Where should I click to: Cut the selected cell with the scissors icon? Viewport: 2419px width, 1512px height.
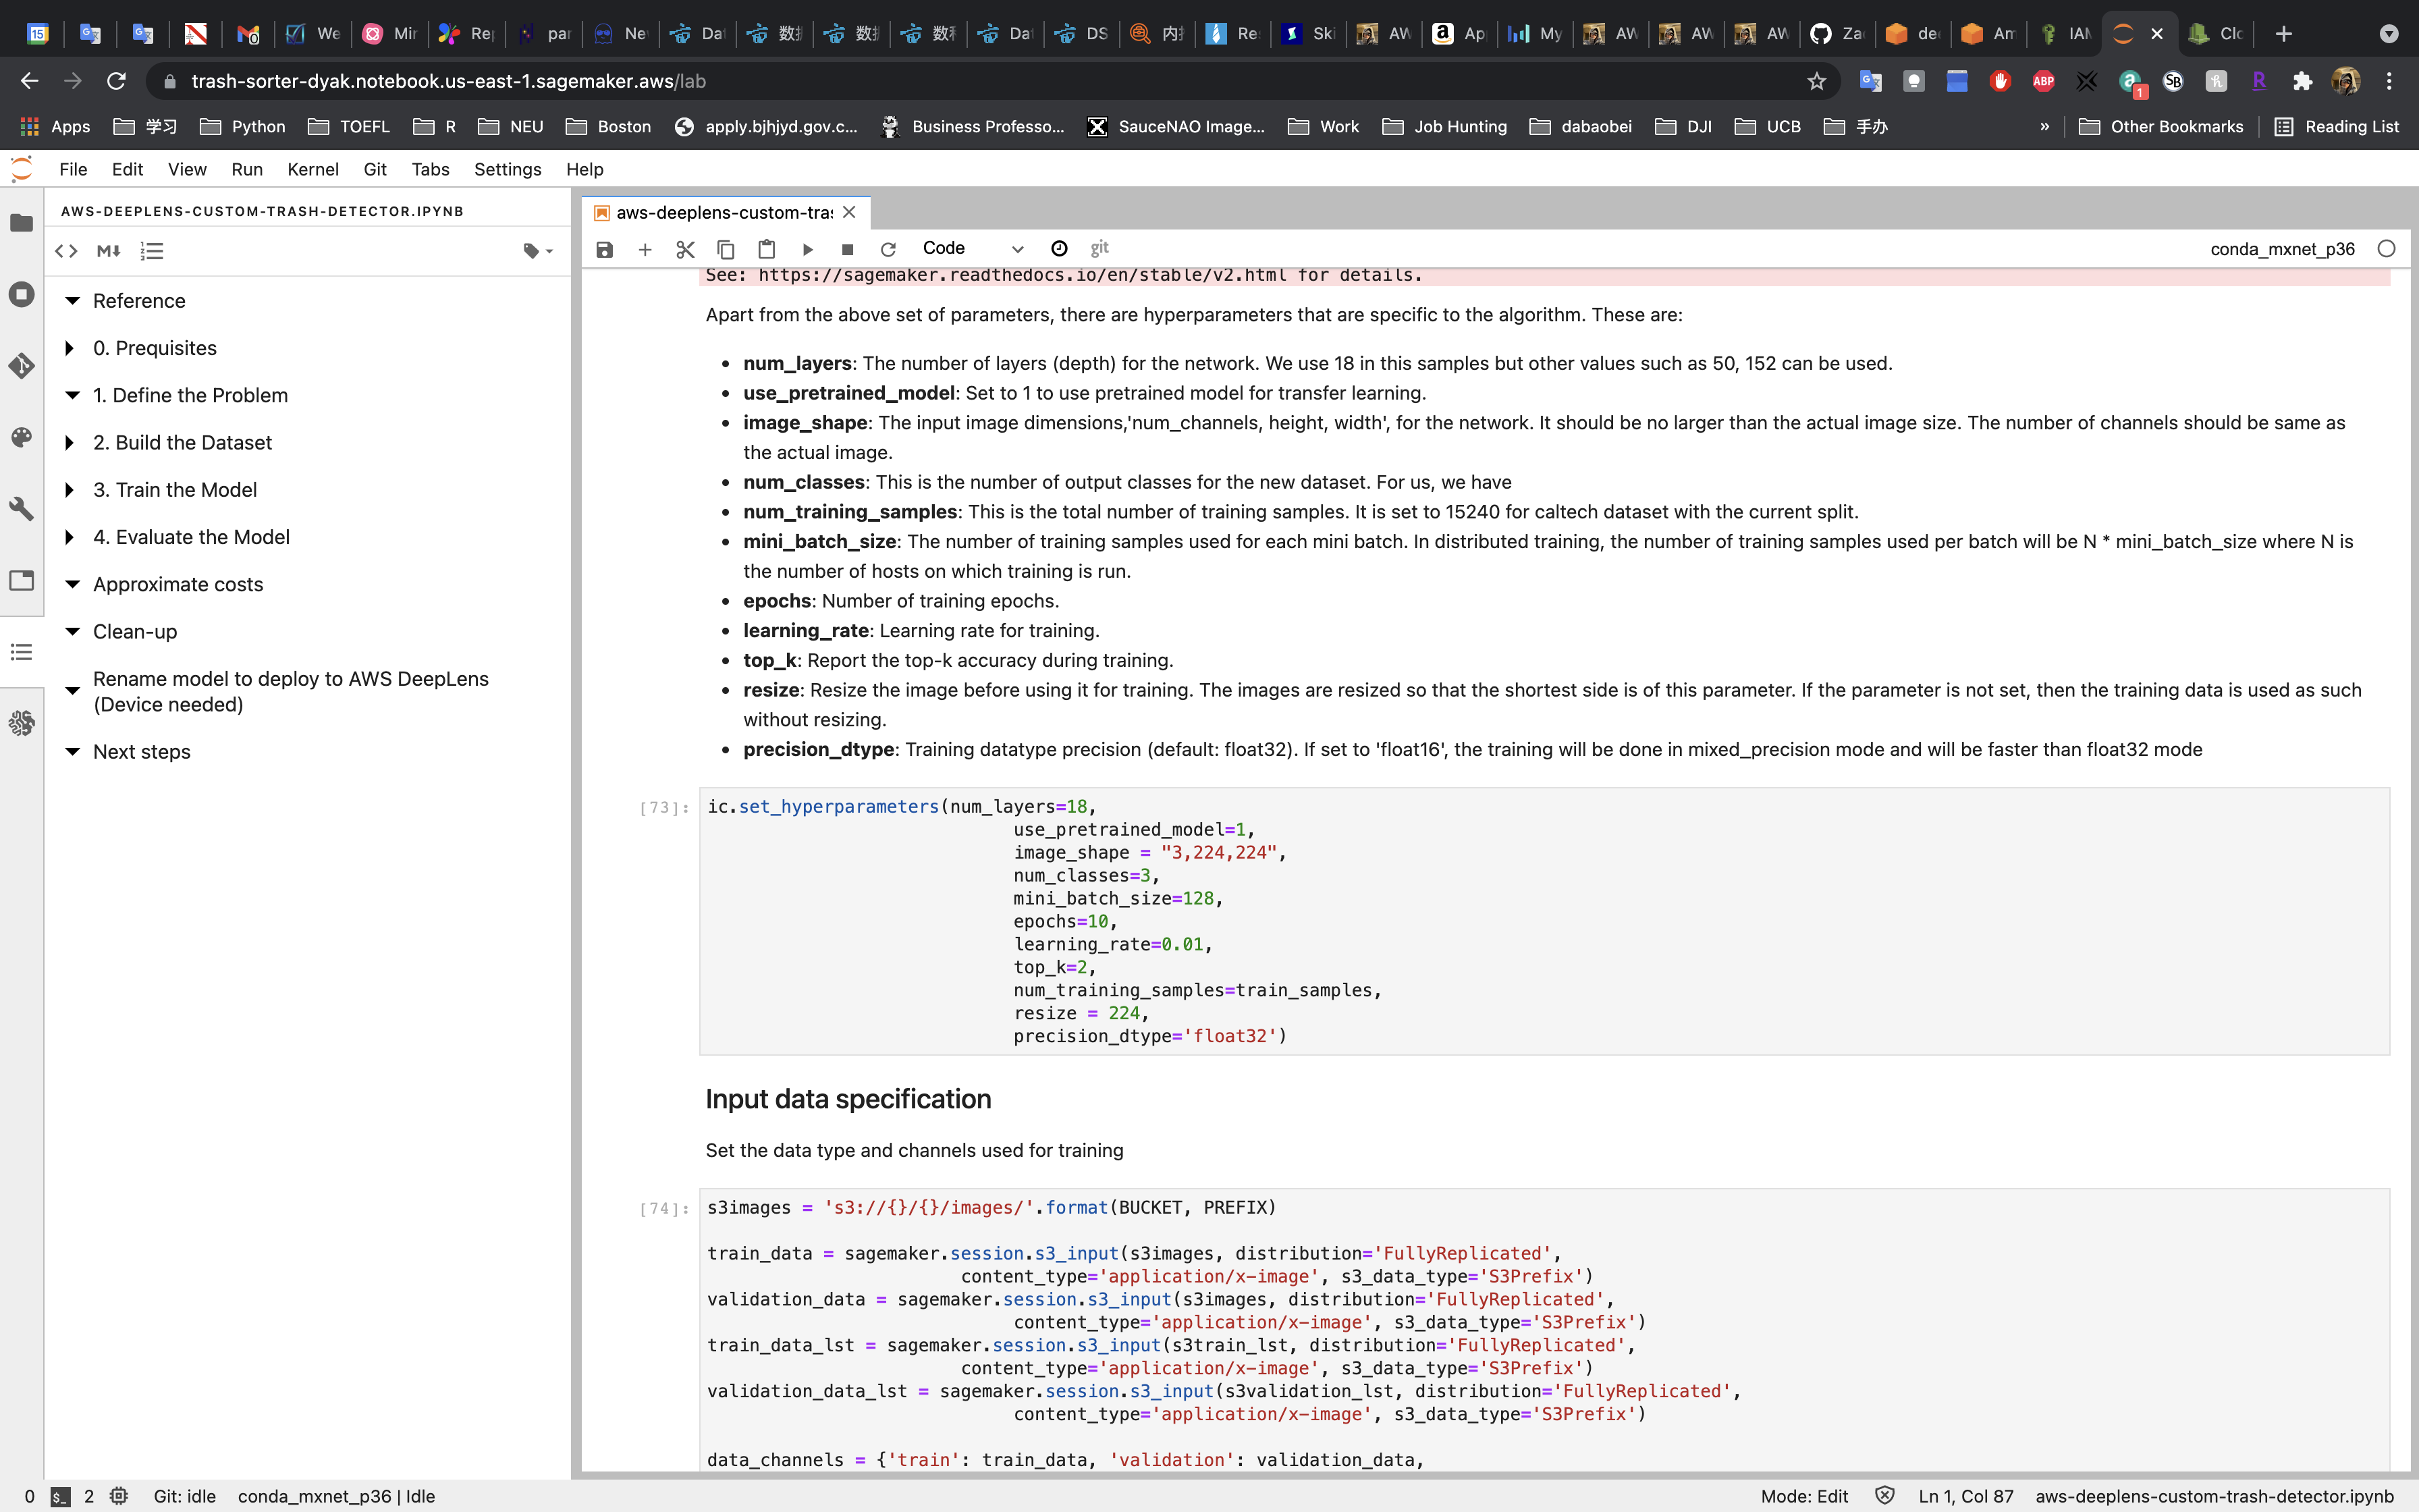pyautogui.click(x=684, y=249)
